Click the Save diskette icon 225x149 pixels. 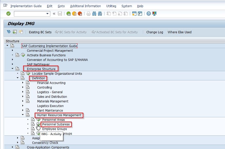tap(60, 14)
